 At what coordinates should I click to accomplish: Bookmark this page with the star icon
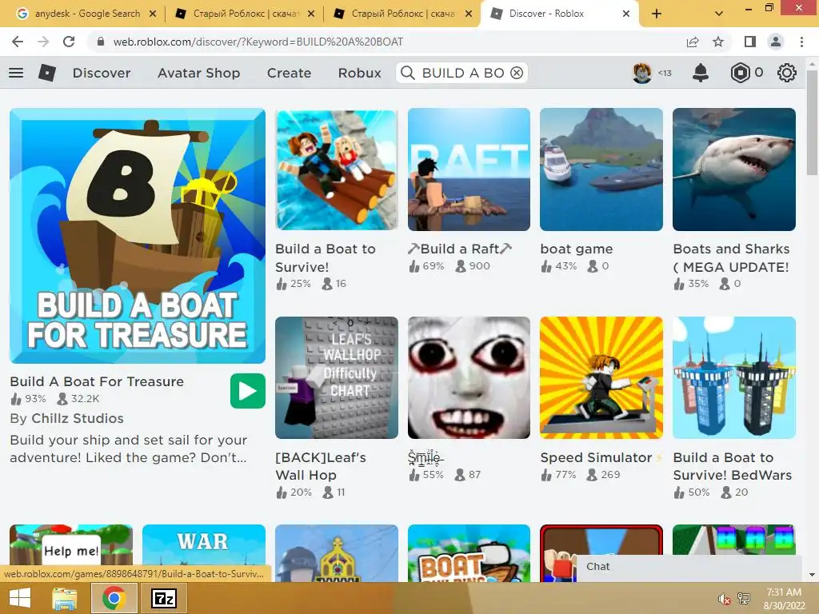[x=718, y=42]
